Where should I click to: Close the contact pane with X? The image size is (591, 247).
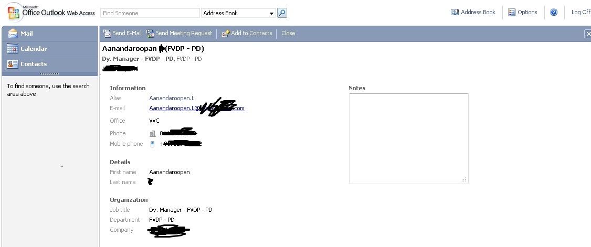click(588, 34)
